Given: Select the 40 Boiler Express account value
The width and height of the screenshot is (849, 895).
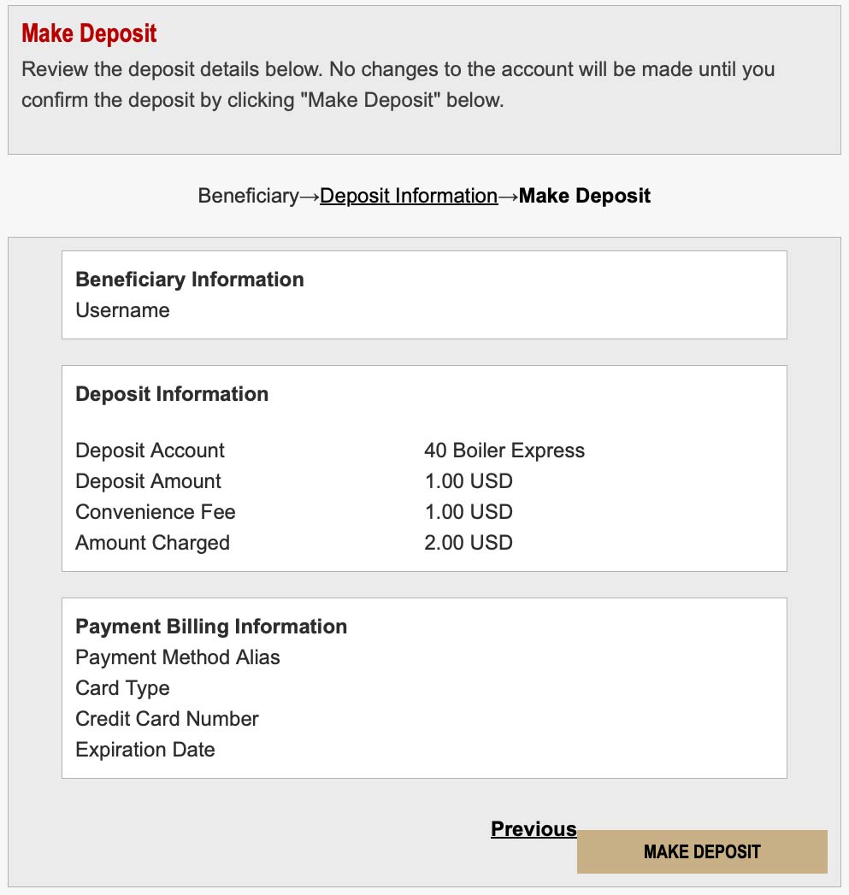Looking at the screenshot, I should point(504,450).
